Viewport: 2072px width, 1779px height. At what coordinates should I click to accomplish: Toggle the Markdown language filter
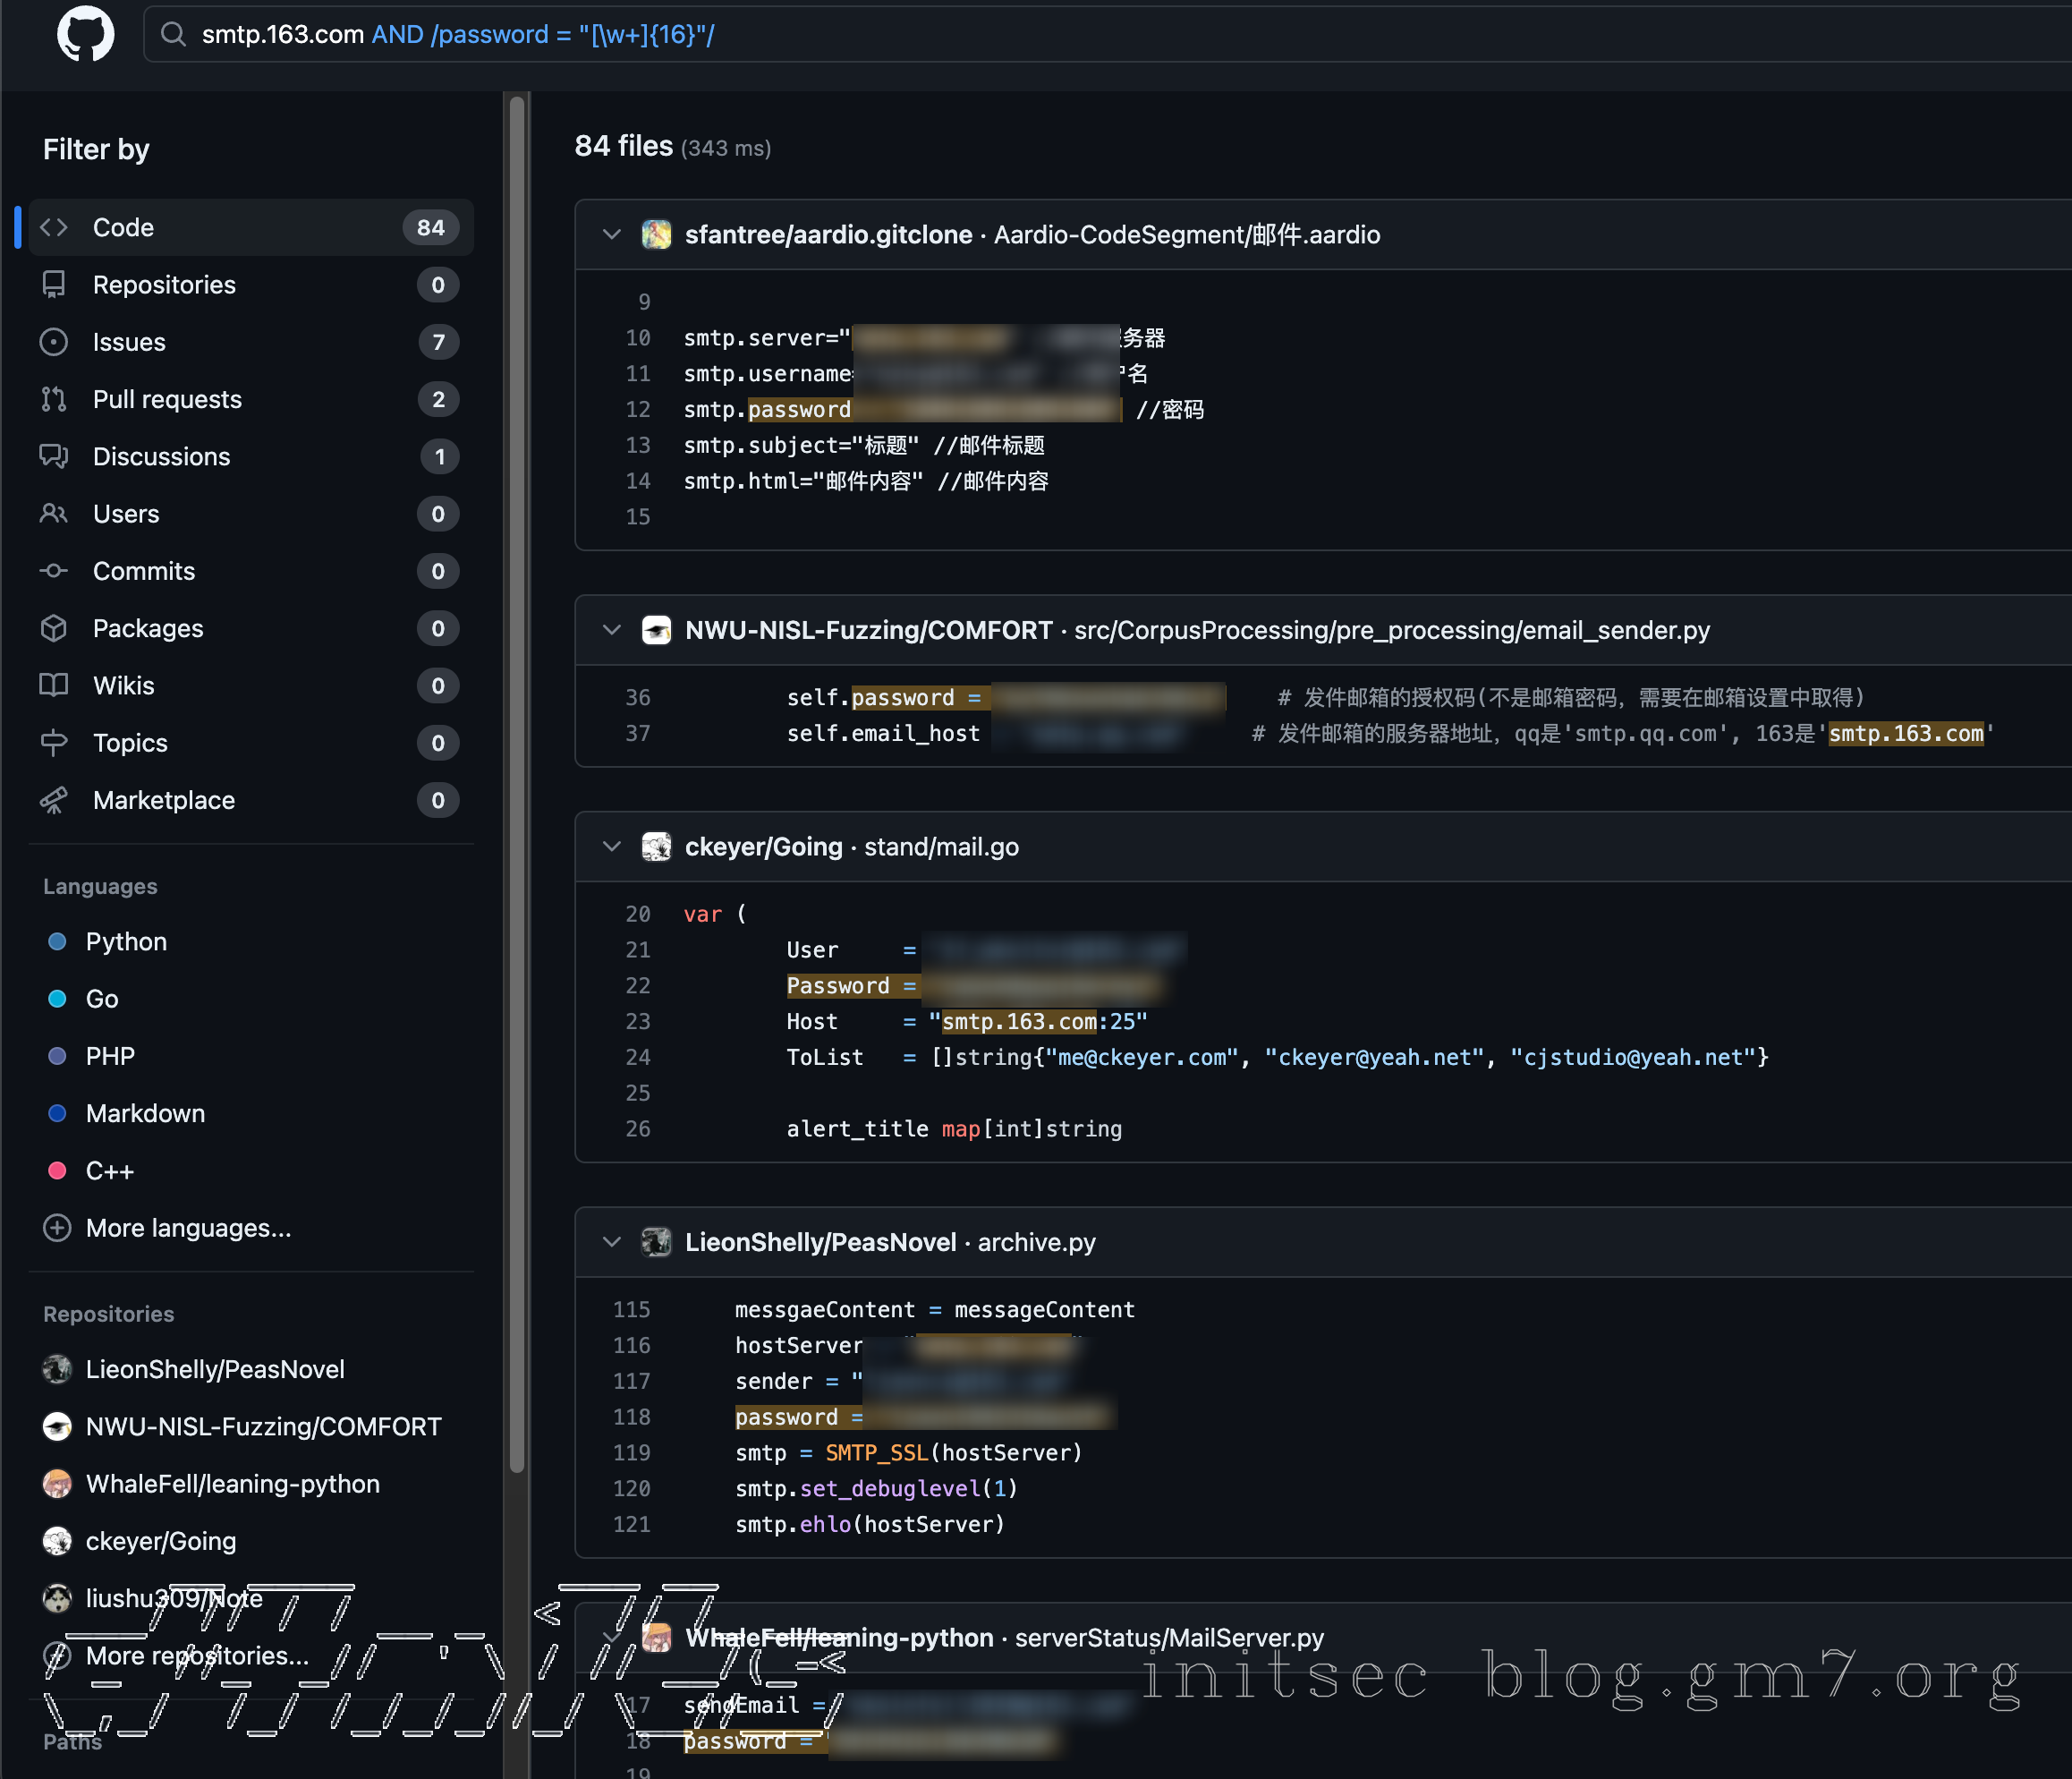pos(146,1113)
